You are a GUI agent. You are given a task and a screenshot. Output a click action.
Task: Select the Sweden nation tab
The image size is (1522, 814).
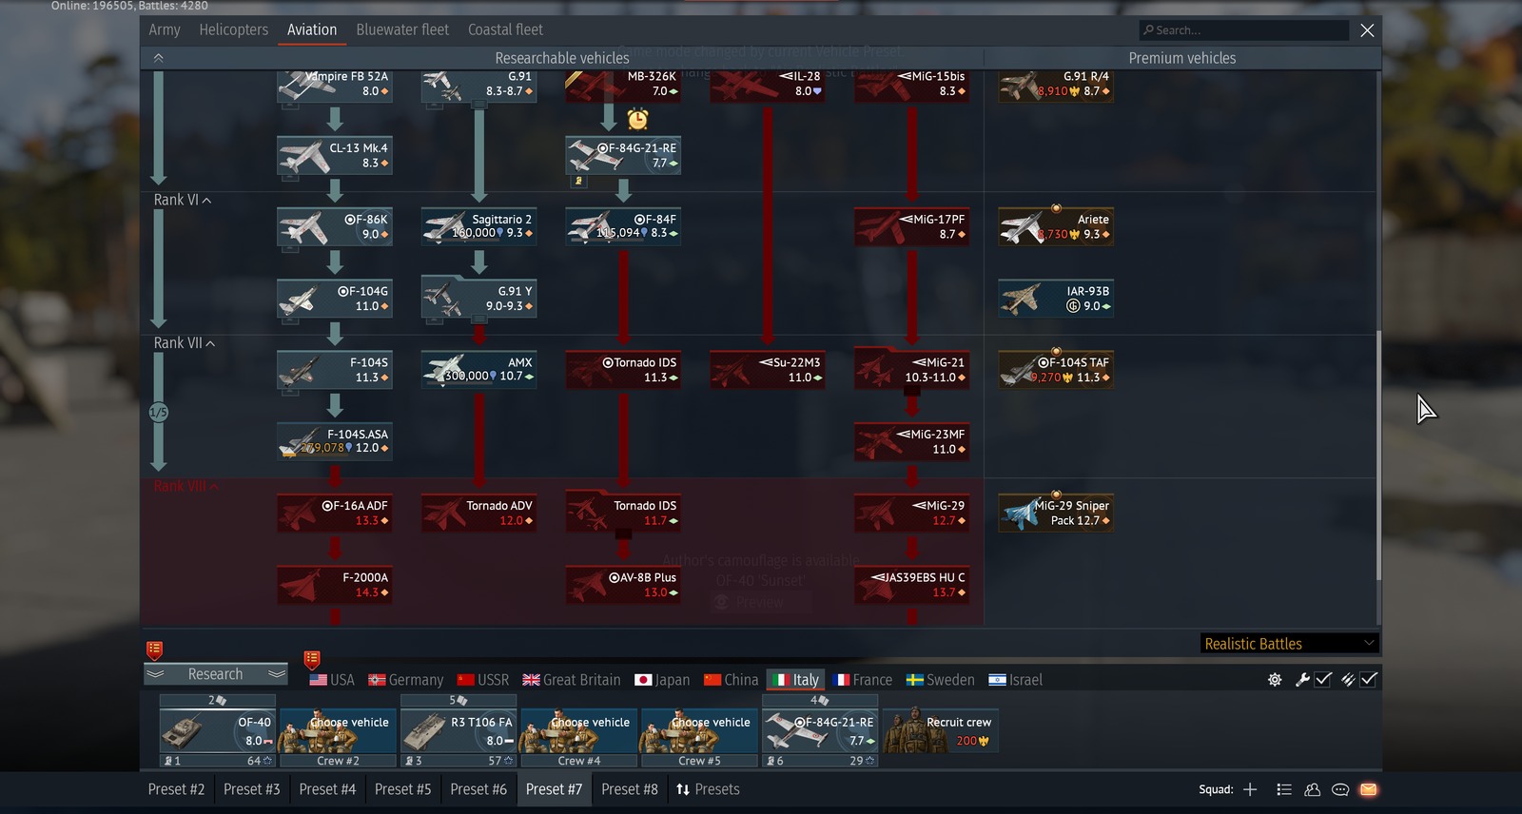940,680
